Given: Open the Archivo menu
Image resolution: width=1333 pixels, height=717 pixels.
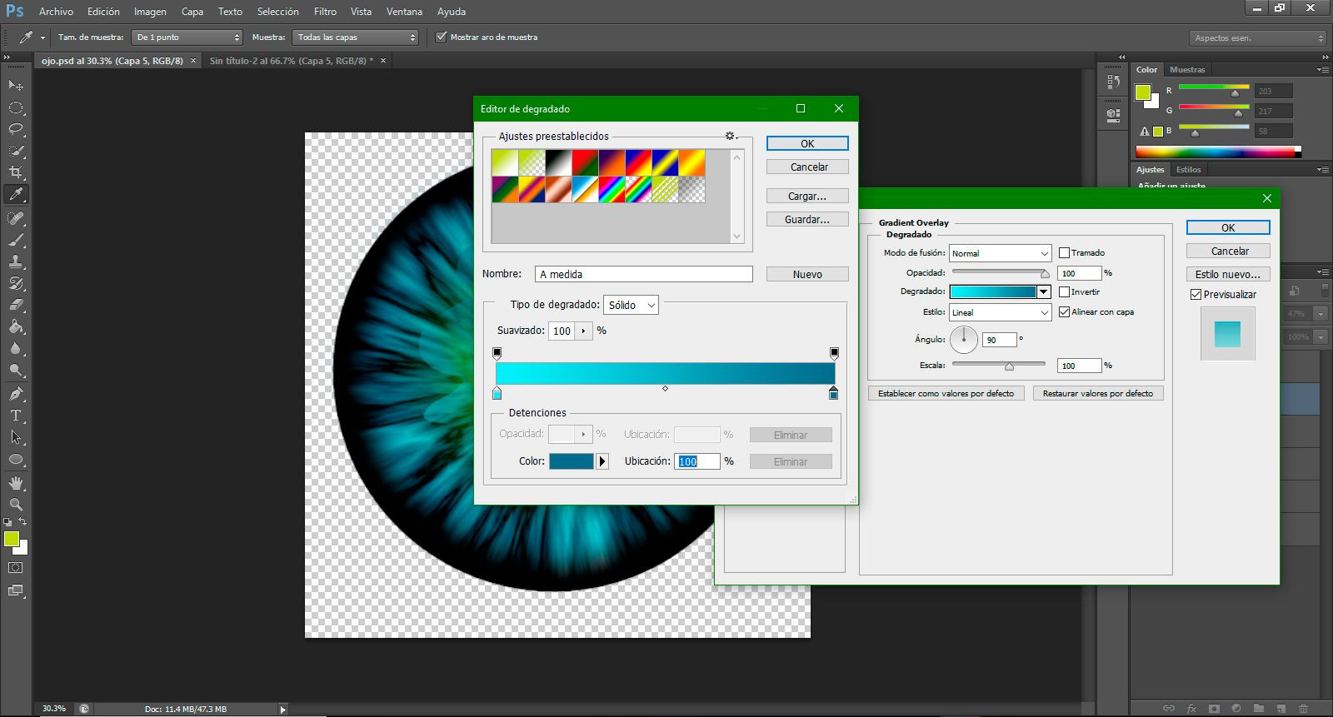Looking at the screenshot, I should point(56,12).
